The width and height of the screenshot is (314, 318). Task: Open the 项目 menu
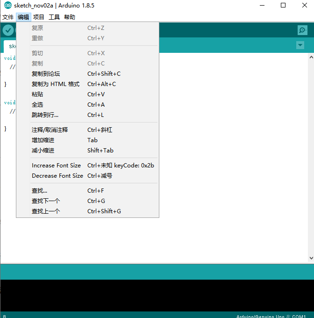point(39,17)
